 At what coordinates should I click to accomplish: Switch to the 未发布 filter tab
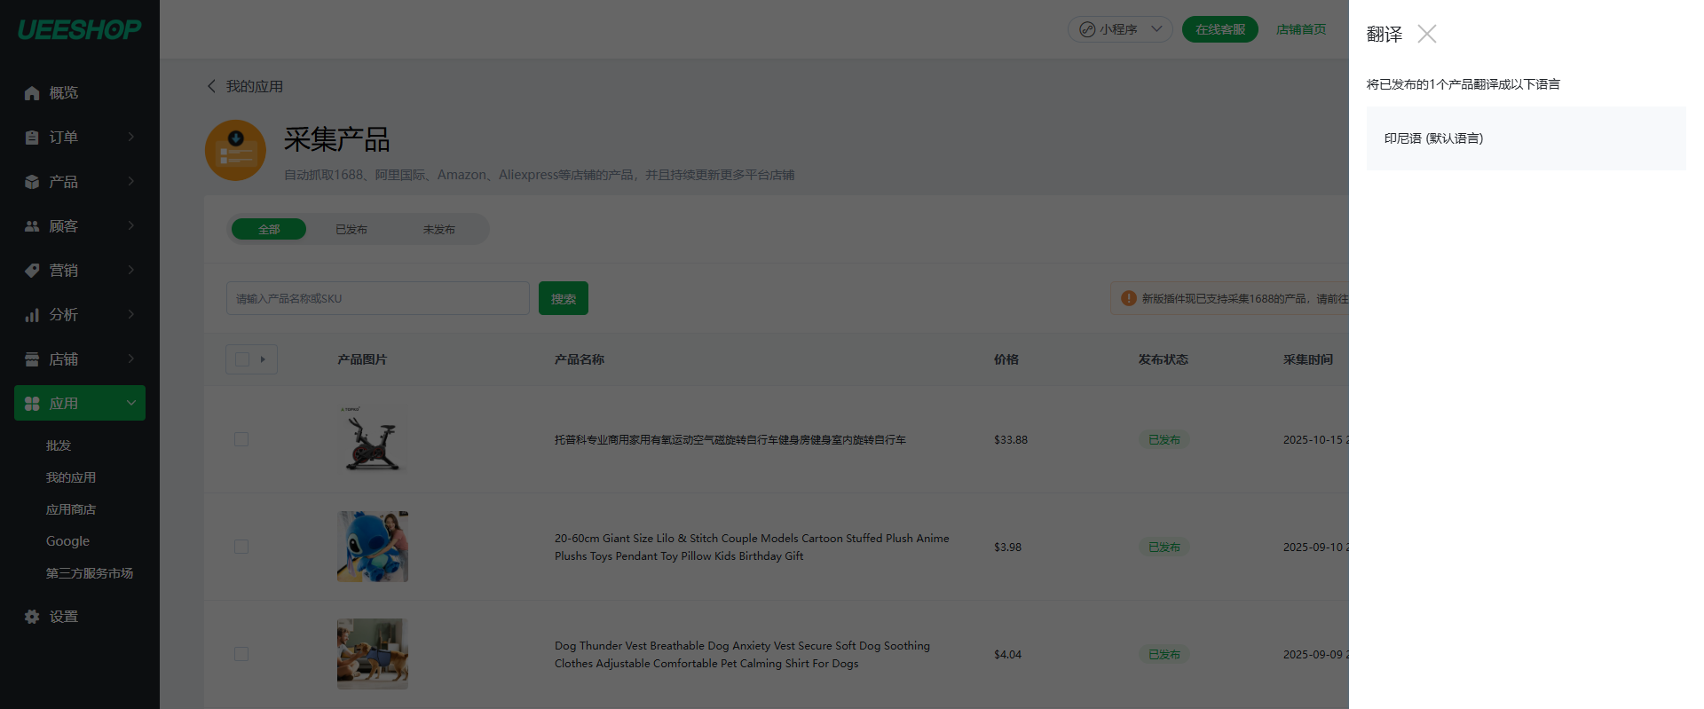coord(438,230)
